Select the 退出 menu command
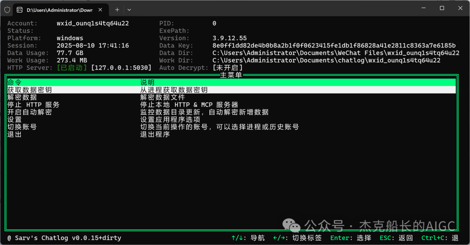470x245 pixels. (14, 134)
